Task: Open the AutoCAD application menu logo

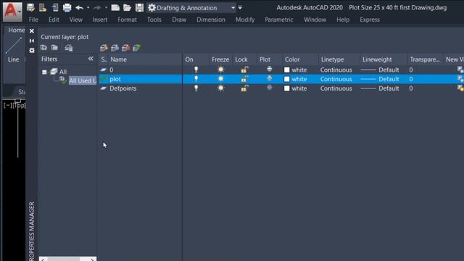Action: [x=12, y=12]
